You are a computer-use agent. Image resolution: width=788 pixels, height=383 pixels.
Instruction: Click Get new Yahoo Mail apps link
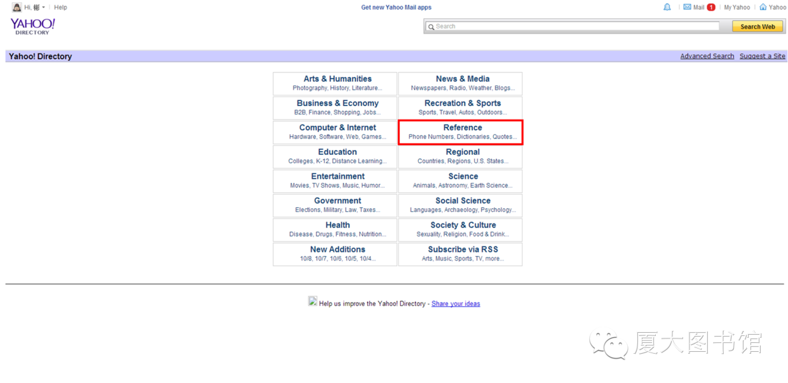pos(396,8)
